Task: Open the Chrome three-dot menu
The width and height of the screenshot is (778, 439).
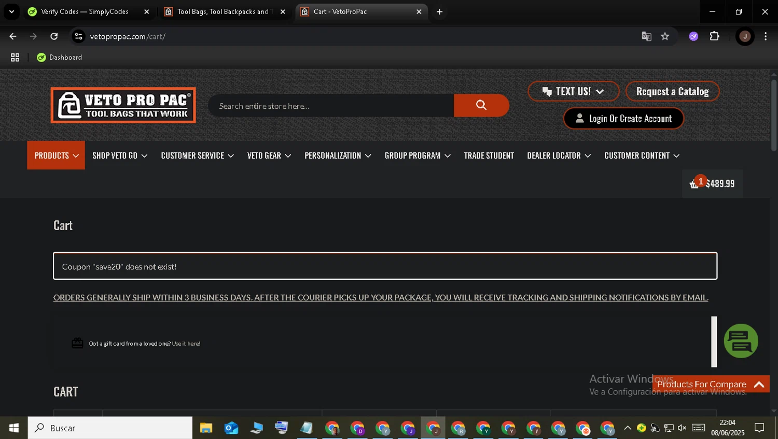Action: pyautogui.click(x=766, y=36)
